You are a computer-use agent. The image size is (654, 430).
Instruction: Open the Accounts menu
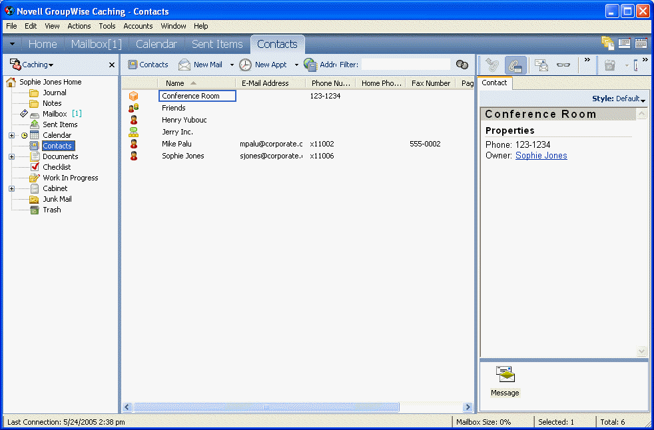tap(138, 26)
